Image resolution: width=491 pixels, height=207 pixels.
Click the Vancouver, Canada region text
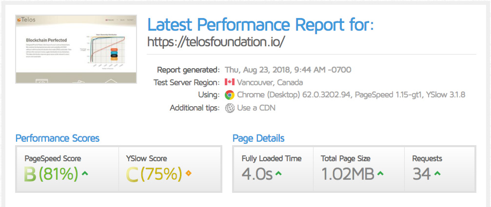pos(270,82)
